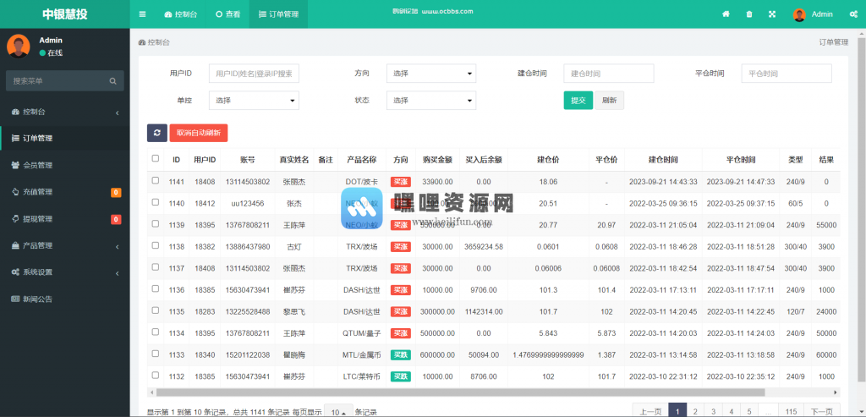Expand 系统设置 sidebar menu

click(x=64, y=272)
